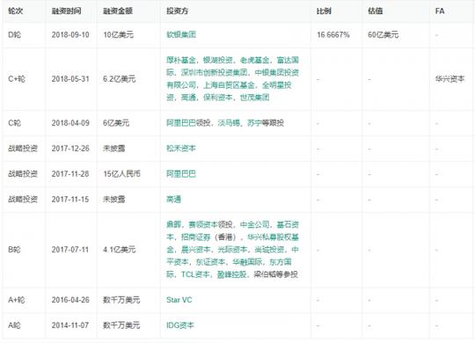
Task: Select the D轮 round cell
Action: pos(15,34)
